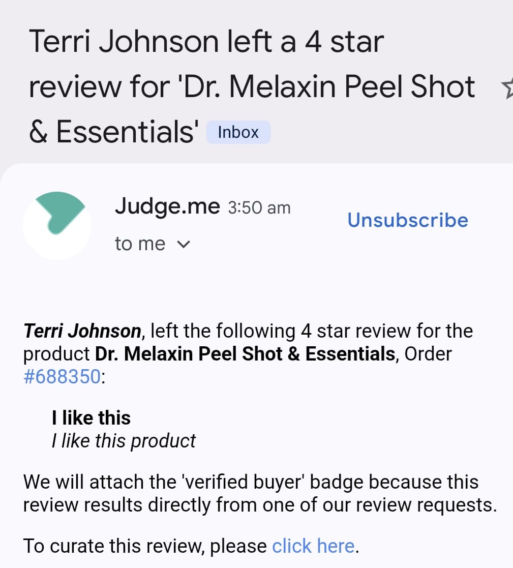Open the Inbox label chip
Image resolution: width=513 pixels, height=568 pixels.
point(238,132)
